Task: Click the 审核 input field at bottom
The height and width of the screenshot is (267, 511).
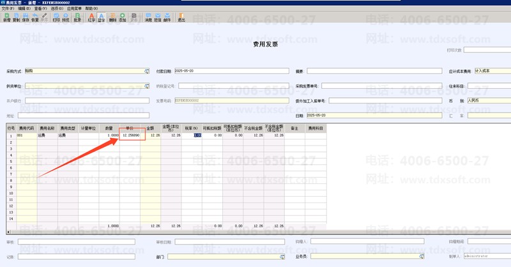Action: tap(76, 241)
